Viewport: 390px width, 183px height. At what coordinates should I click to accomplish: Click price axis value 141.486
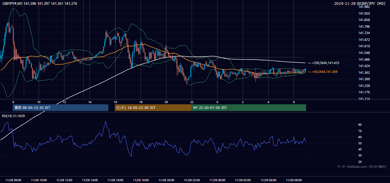pyautogui.click(x=364, y=59)
